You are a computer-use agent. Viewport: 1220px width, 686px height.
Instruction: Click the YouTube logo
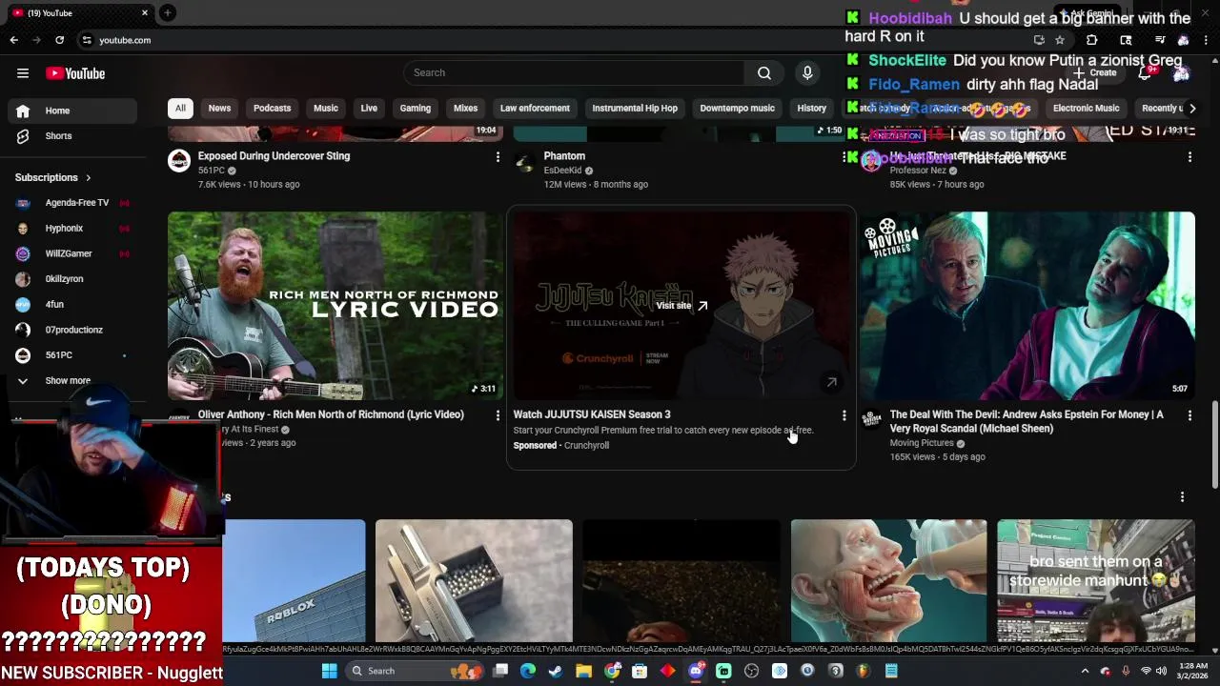pos(75,73)
